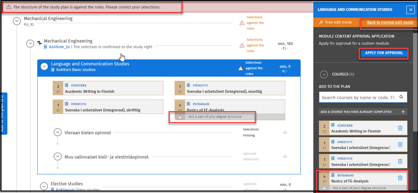The image size is (418, 193).
Task: Expand Vieraan kielen opinnot section
Action: tap(58, 133)
